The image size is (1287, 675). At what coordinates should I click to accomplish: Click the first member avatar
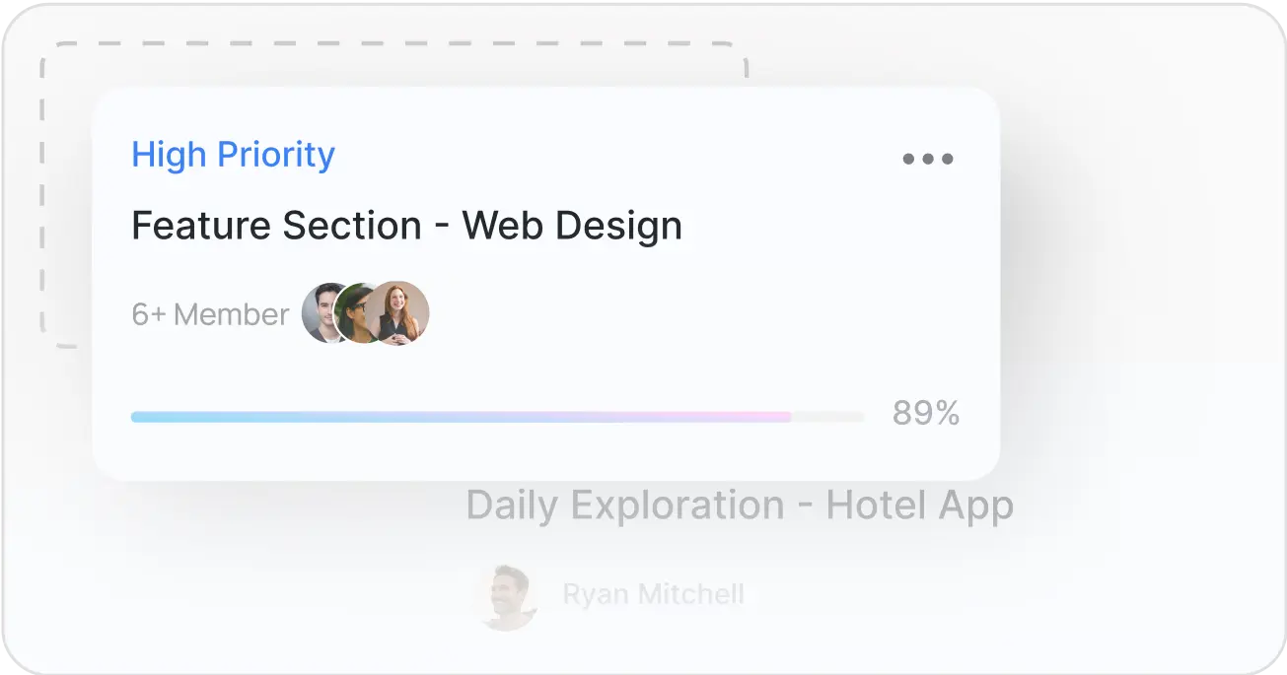pyautogui.click(x=321, y=312)
